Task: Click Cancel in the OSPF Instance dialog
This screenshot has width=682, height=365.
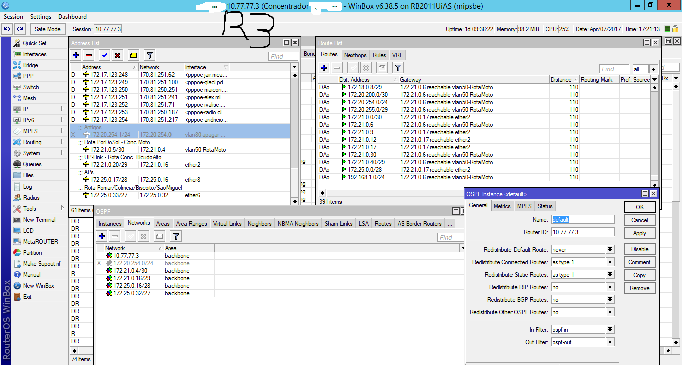Action: (x=640, y=220)
